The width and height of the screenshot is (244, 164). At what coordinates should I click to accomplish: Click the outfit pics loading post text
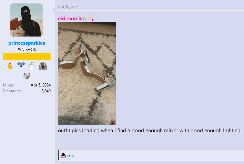149,131
